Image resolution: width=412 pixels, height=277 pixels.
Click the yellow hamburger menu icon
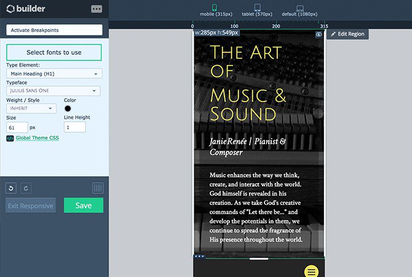tap(311, 271)
